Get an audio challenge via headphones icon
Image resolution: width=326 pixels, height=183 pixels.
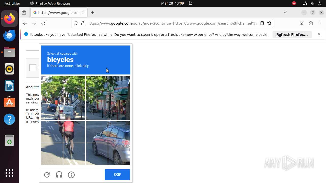tap(59, 175)
